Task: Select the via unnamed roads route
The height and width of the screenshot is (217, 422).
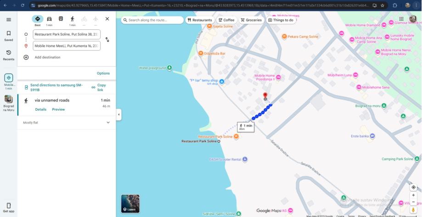Action: pyautogui.click(x=67, y=105)
